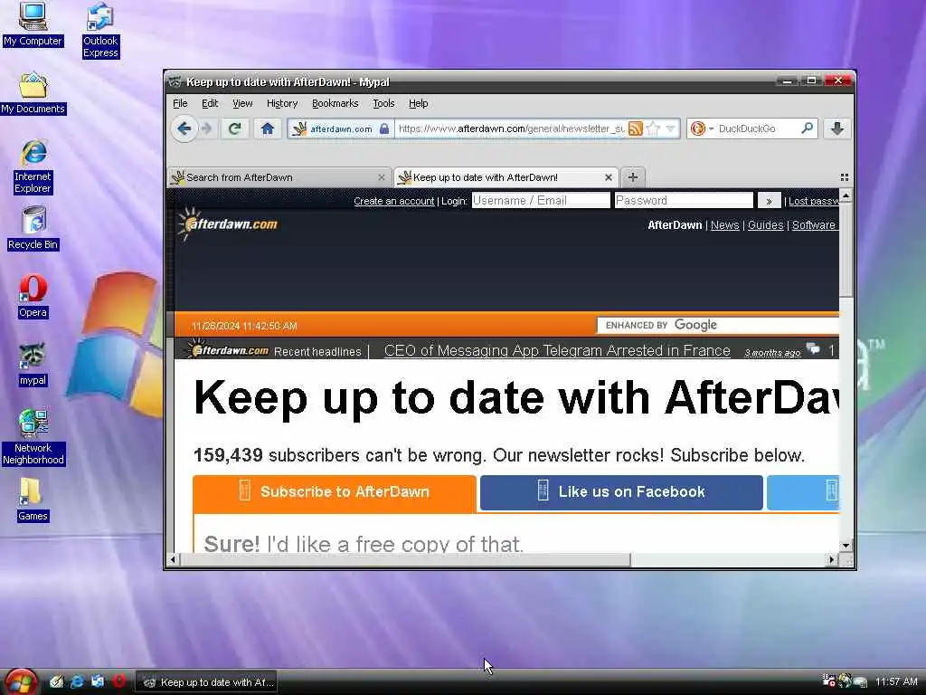Click the afterdawn.com logo
Viewport: 926px width, 695px height.
(227, 224)
